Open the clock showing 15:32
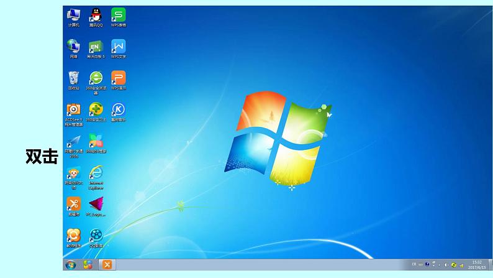Image resolution: width=493 pixels, height=278 pixels. click(x=477, y=265)
